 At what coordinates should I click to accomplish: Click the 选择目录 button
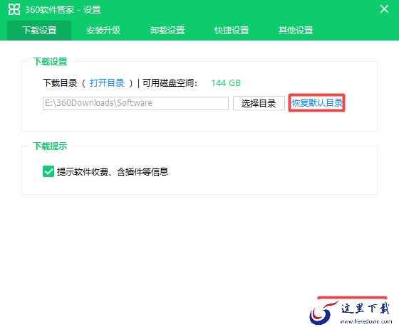click(259, 103)
